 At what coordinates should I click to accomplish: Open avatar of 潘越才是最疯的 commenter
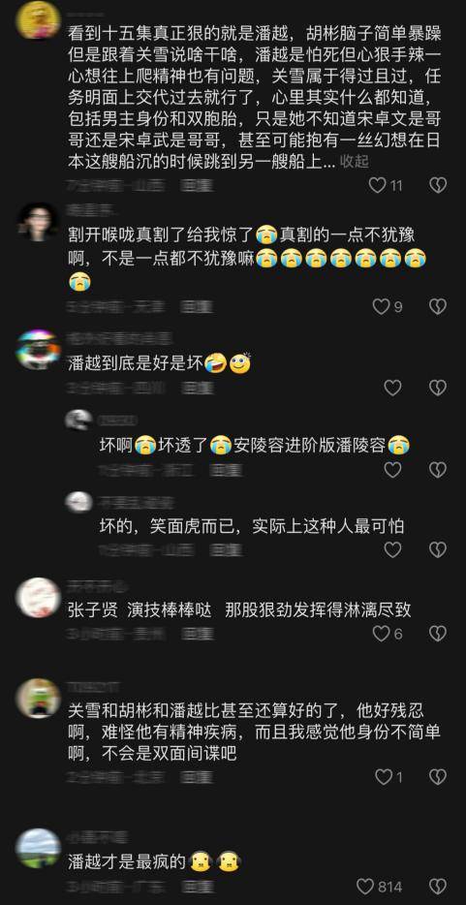coord(38,849)
